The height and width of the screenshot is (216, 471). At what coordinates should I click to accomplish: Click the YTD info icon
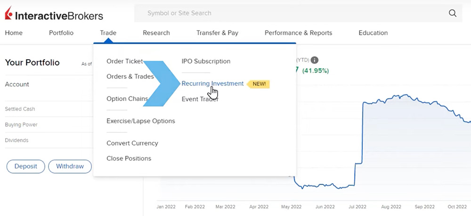pos(315,60)
